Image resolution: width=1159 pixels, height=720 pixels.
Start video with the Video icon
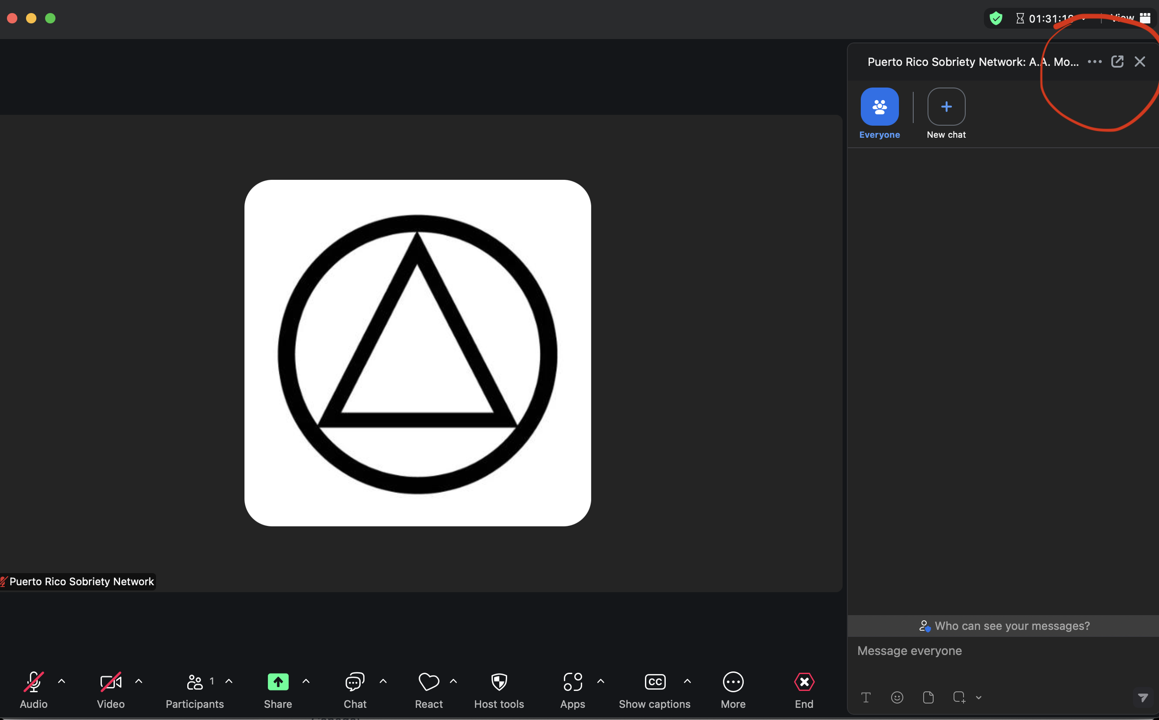[110, 682]
